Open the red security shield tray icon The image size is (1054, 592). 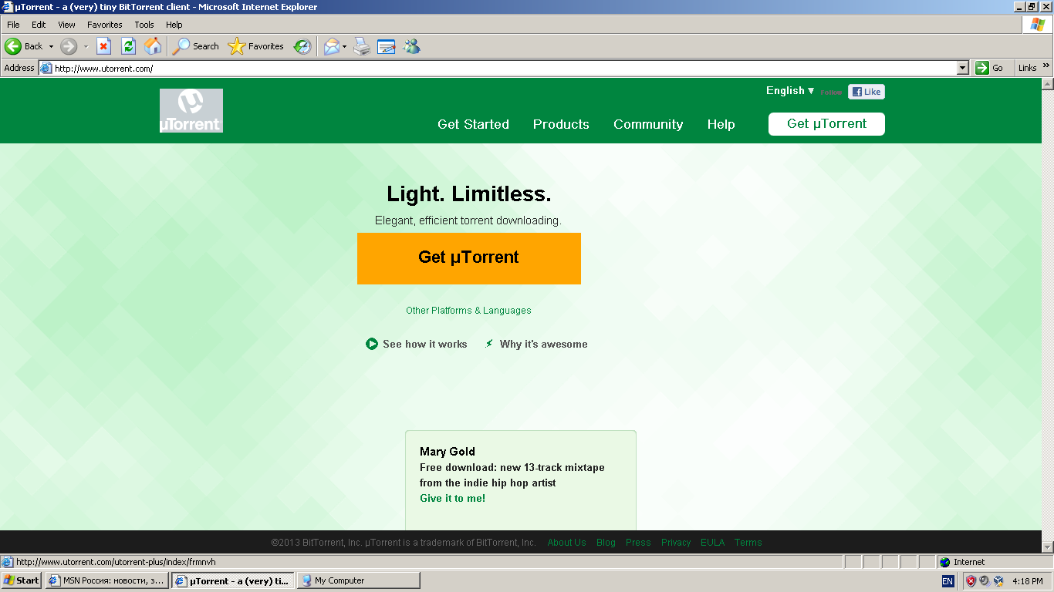point(971,581)
